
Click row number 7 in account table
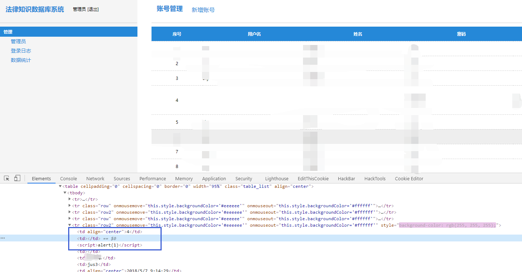tap(177, 152)
